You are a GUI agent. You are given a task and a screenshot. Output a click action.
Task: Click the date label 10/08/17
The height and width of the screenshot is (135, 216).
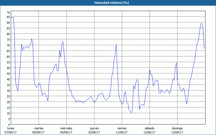[94, 132]
